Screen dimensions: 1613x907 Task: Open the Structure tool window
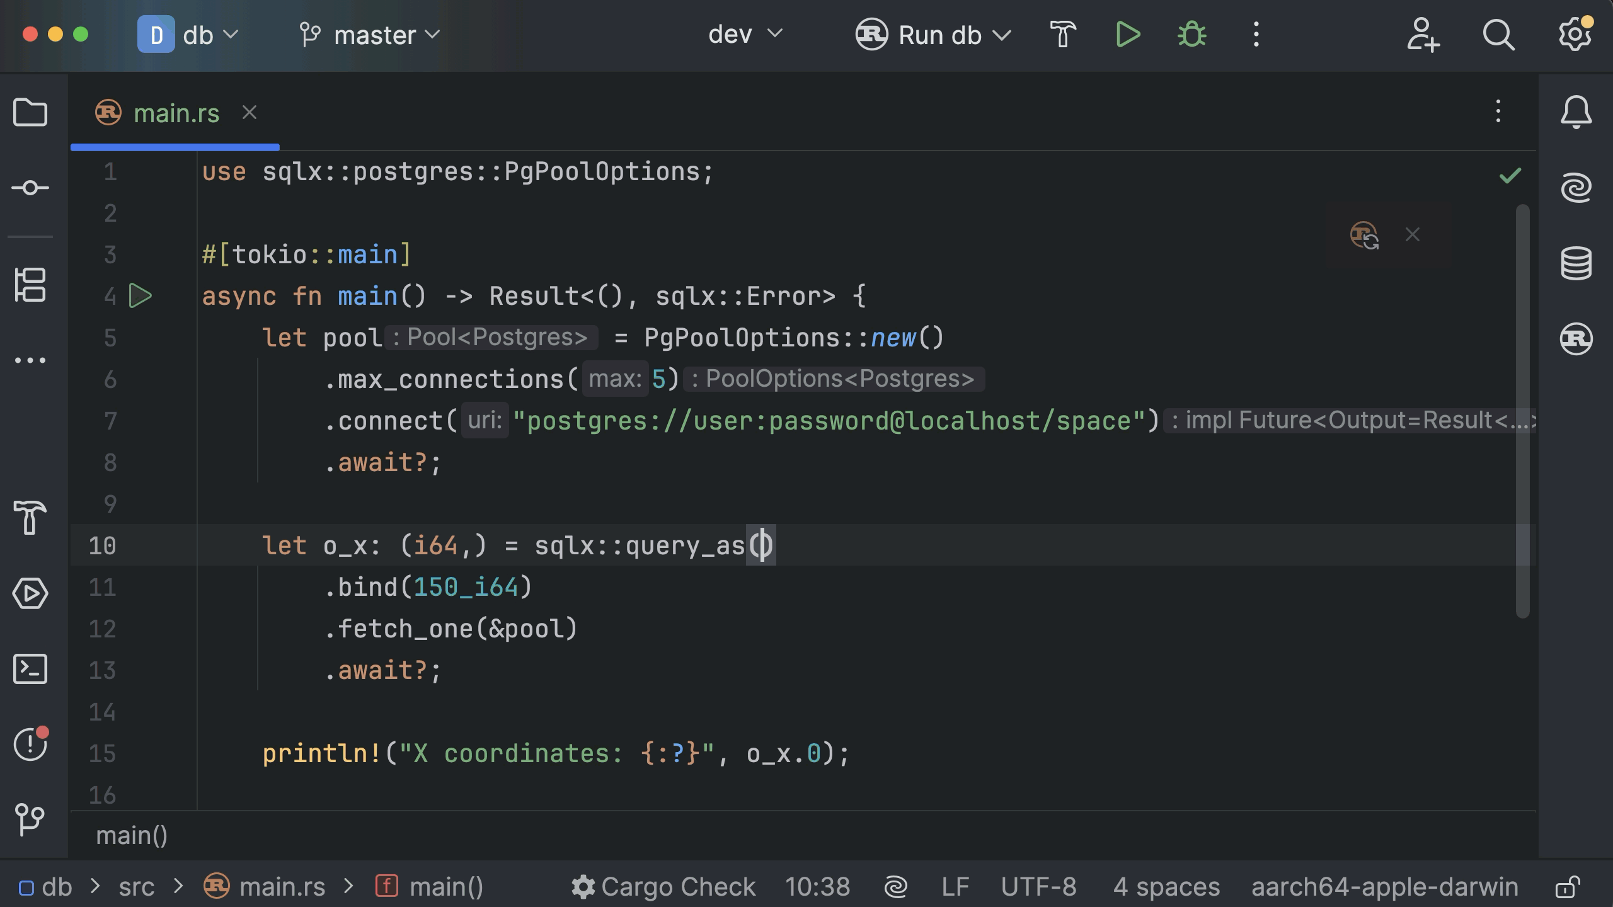30,285
